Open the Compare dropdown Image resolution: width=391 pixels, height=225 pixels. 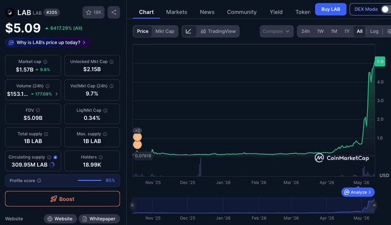click(x=276, y=31)
